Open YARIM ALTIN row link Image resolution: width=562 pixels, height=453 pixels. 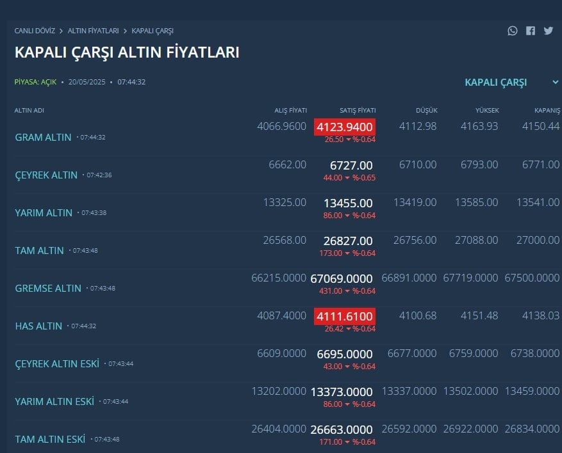[44, 213]
